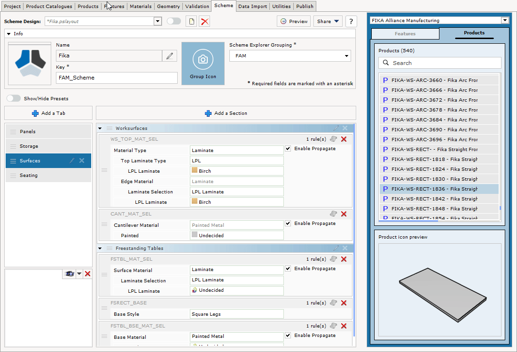Screen dimensions: 517x352
Task: Uncheck Enable Propagate for Cantilever Material
Action: point(288,224)
